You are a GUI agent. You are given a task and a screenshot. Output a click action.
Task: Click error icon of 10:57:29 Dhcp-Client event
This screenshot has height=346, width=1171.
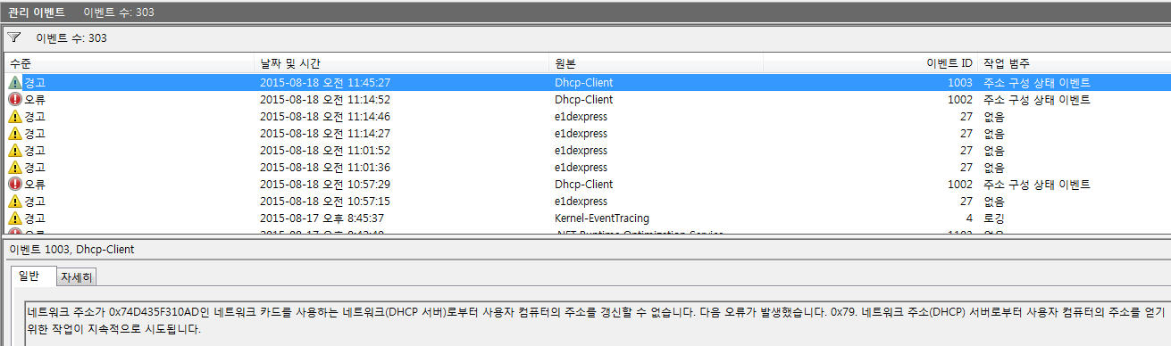click(14, 184)
